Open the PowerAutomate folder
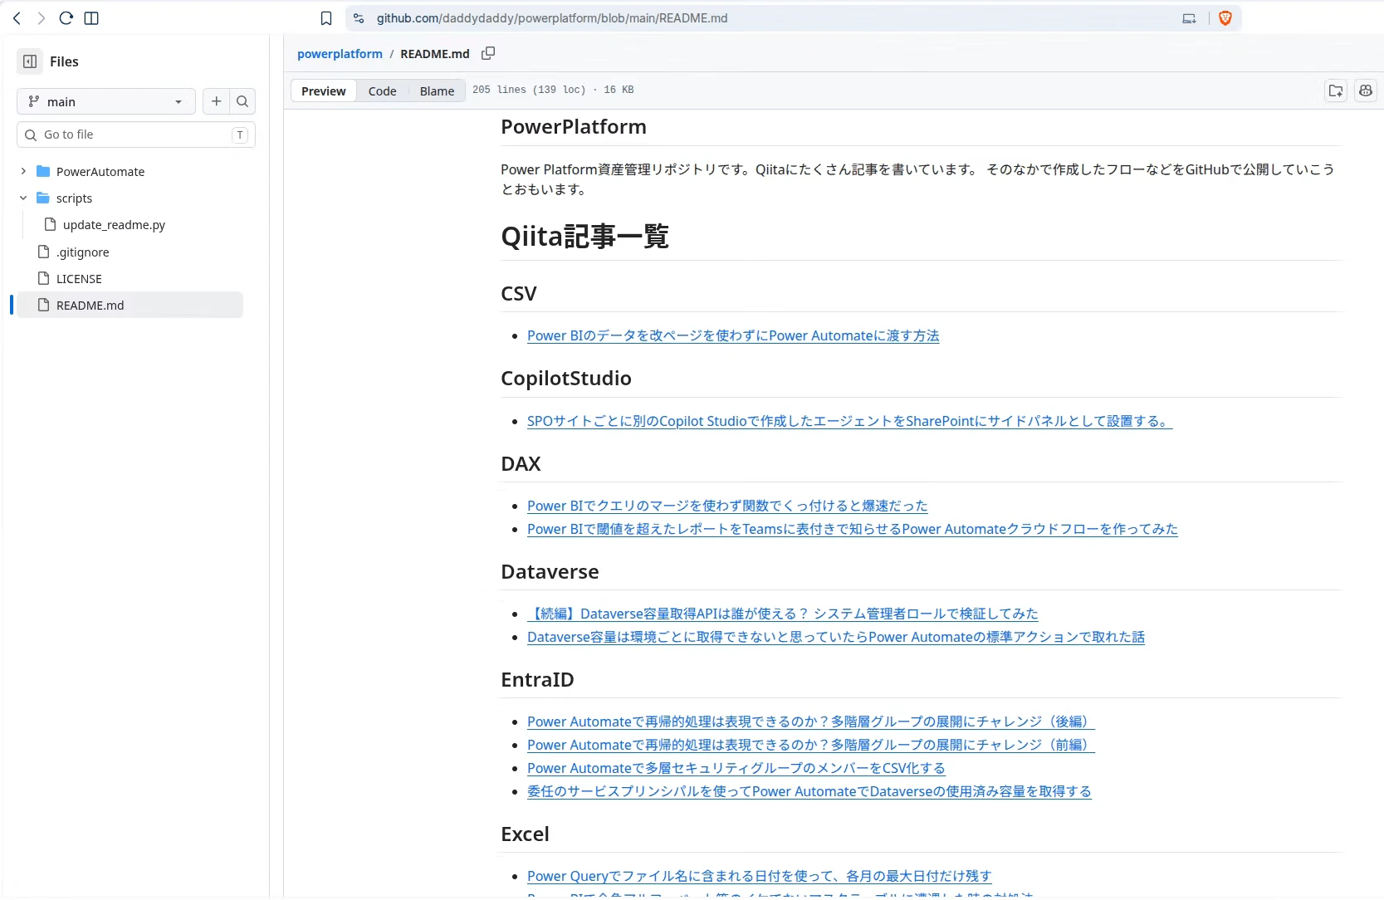 coord(100,172)
